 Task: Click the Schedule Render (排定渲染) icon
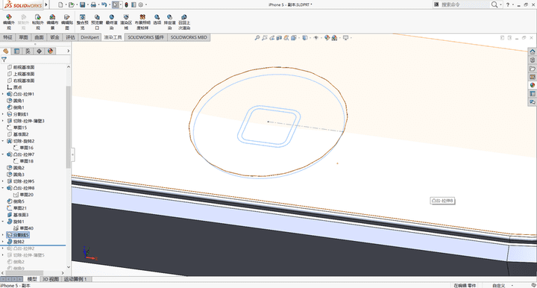tap(169, 22)
